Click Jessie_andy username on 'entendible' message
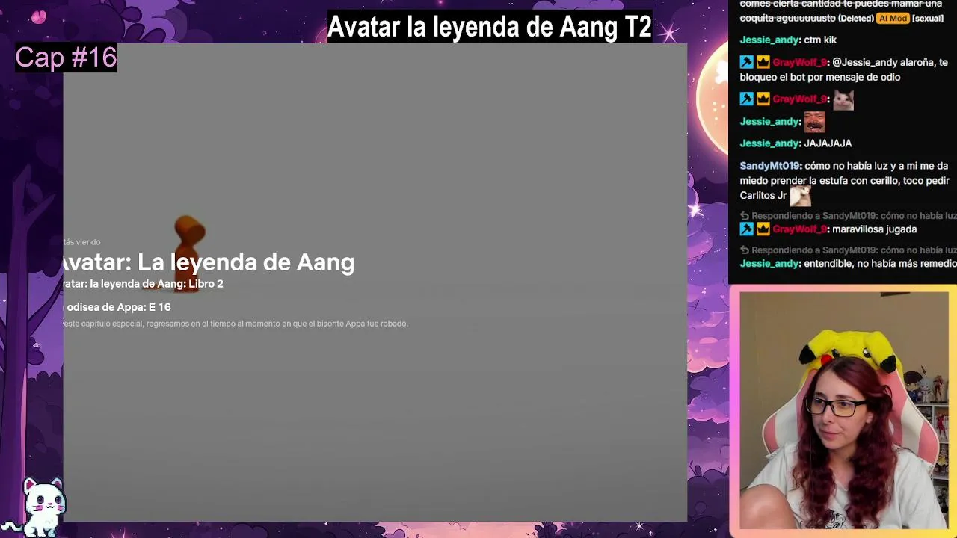The height and width of the screenshot is (538, 957). click(x=769, y=264)
